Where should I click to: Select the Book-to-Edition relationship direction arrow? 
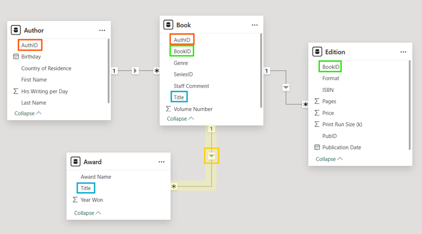point(286,87)
